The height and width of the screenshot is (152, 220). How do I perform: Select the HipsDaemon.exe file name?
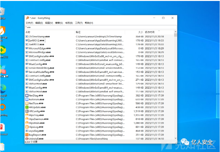click(39, 119)
